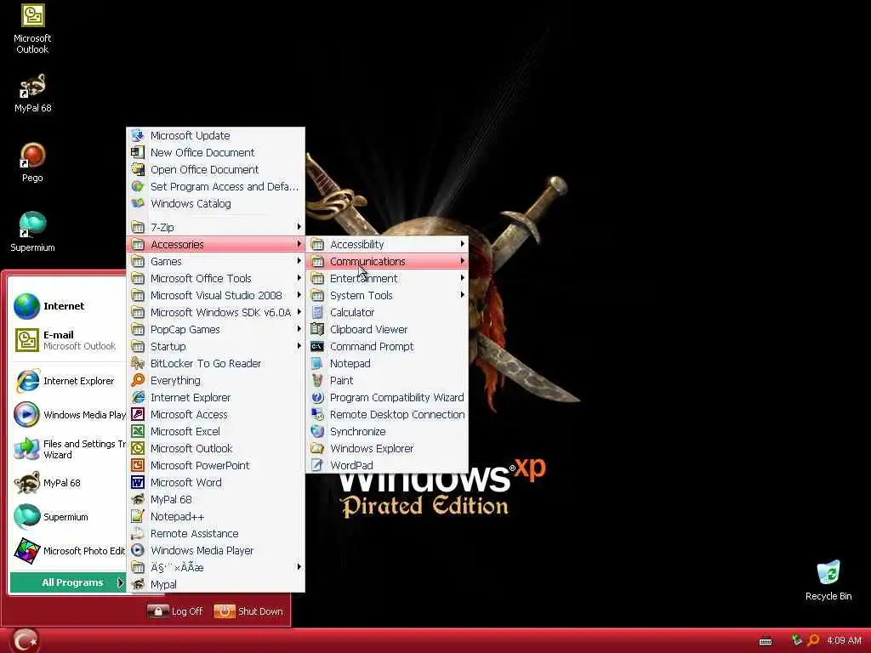Launch Calculator from the Accessories menu

click(x=387, y=313)
